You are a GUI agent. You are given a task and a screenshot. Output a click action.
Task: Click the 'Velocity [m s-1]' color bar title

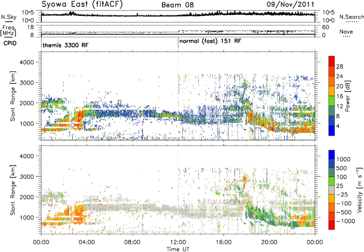point(359,190)
